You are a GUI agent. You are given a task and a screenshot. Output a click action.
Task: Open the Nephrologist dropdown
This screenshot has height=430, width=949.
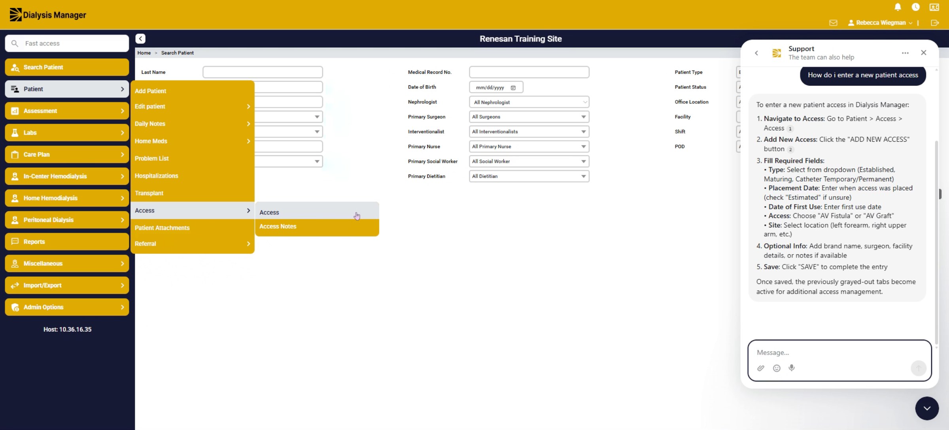[529, 102]
